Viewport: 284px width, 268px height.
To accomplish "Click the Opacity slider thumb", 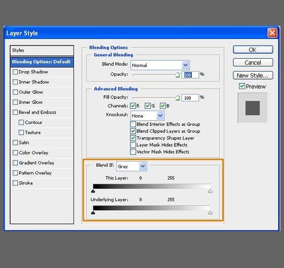I will [x=177, y=75].
